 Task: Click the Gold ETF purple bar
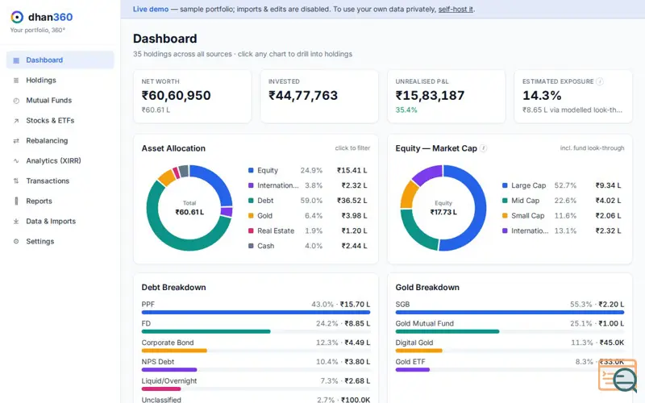413,370
